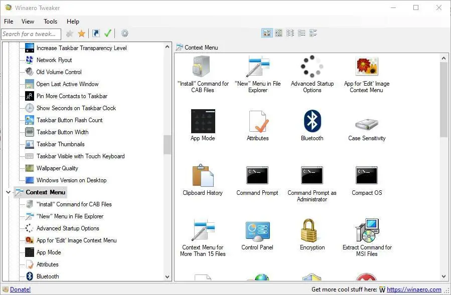Click the right pane scroll-down arrow

point(443,276)
